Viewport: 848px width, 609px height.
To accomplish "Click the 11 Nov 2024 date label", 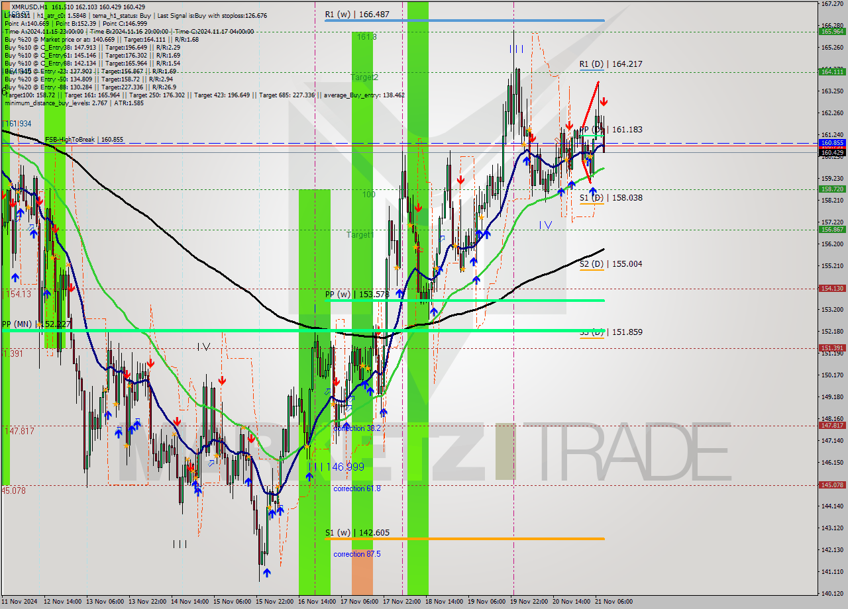I will click(x=18, y=602).
